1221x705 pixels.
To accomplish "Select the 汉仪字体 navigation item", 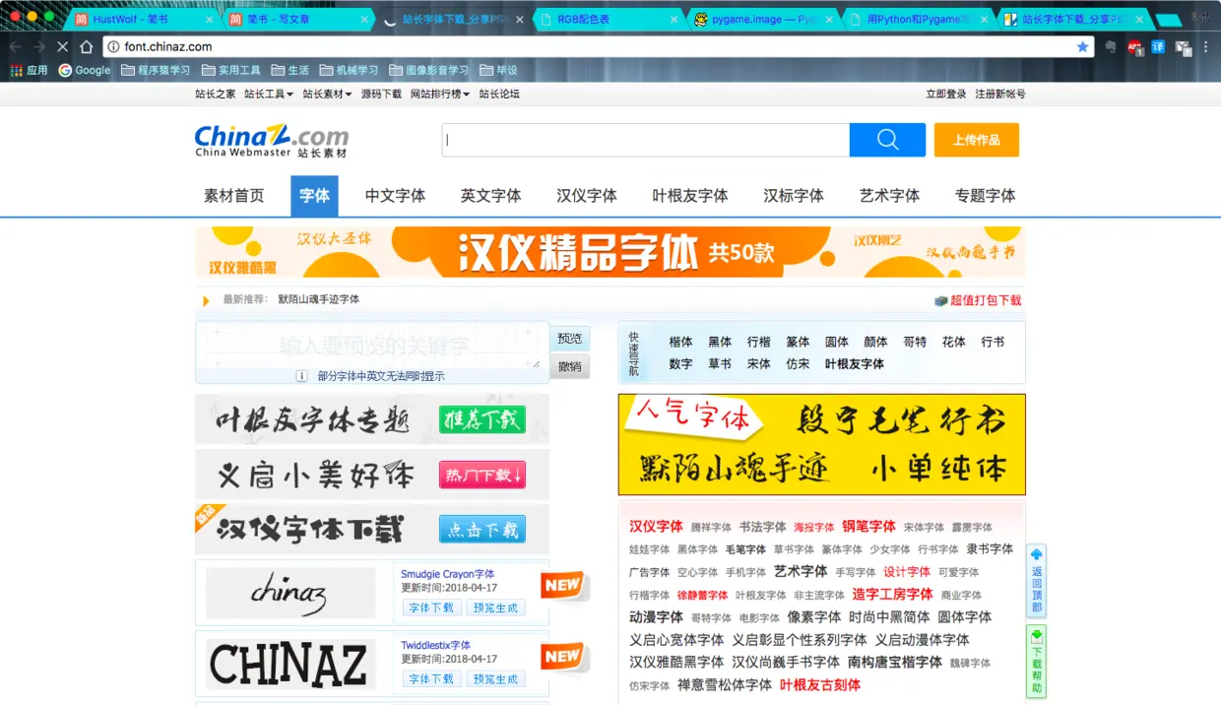I will pyautogui.click(x=586, y=196).
